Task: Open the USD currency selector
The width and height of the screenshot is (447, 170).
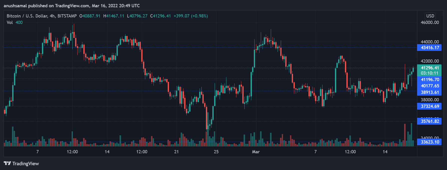Action: pyautogui.click(x=430, y=16)
